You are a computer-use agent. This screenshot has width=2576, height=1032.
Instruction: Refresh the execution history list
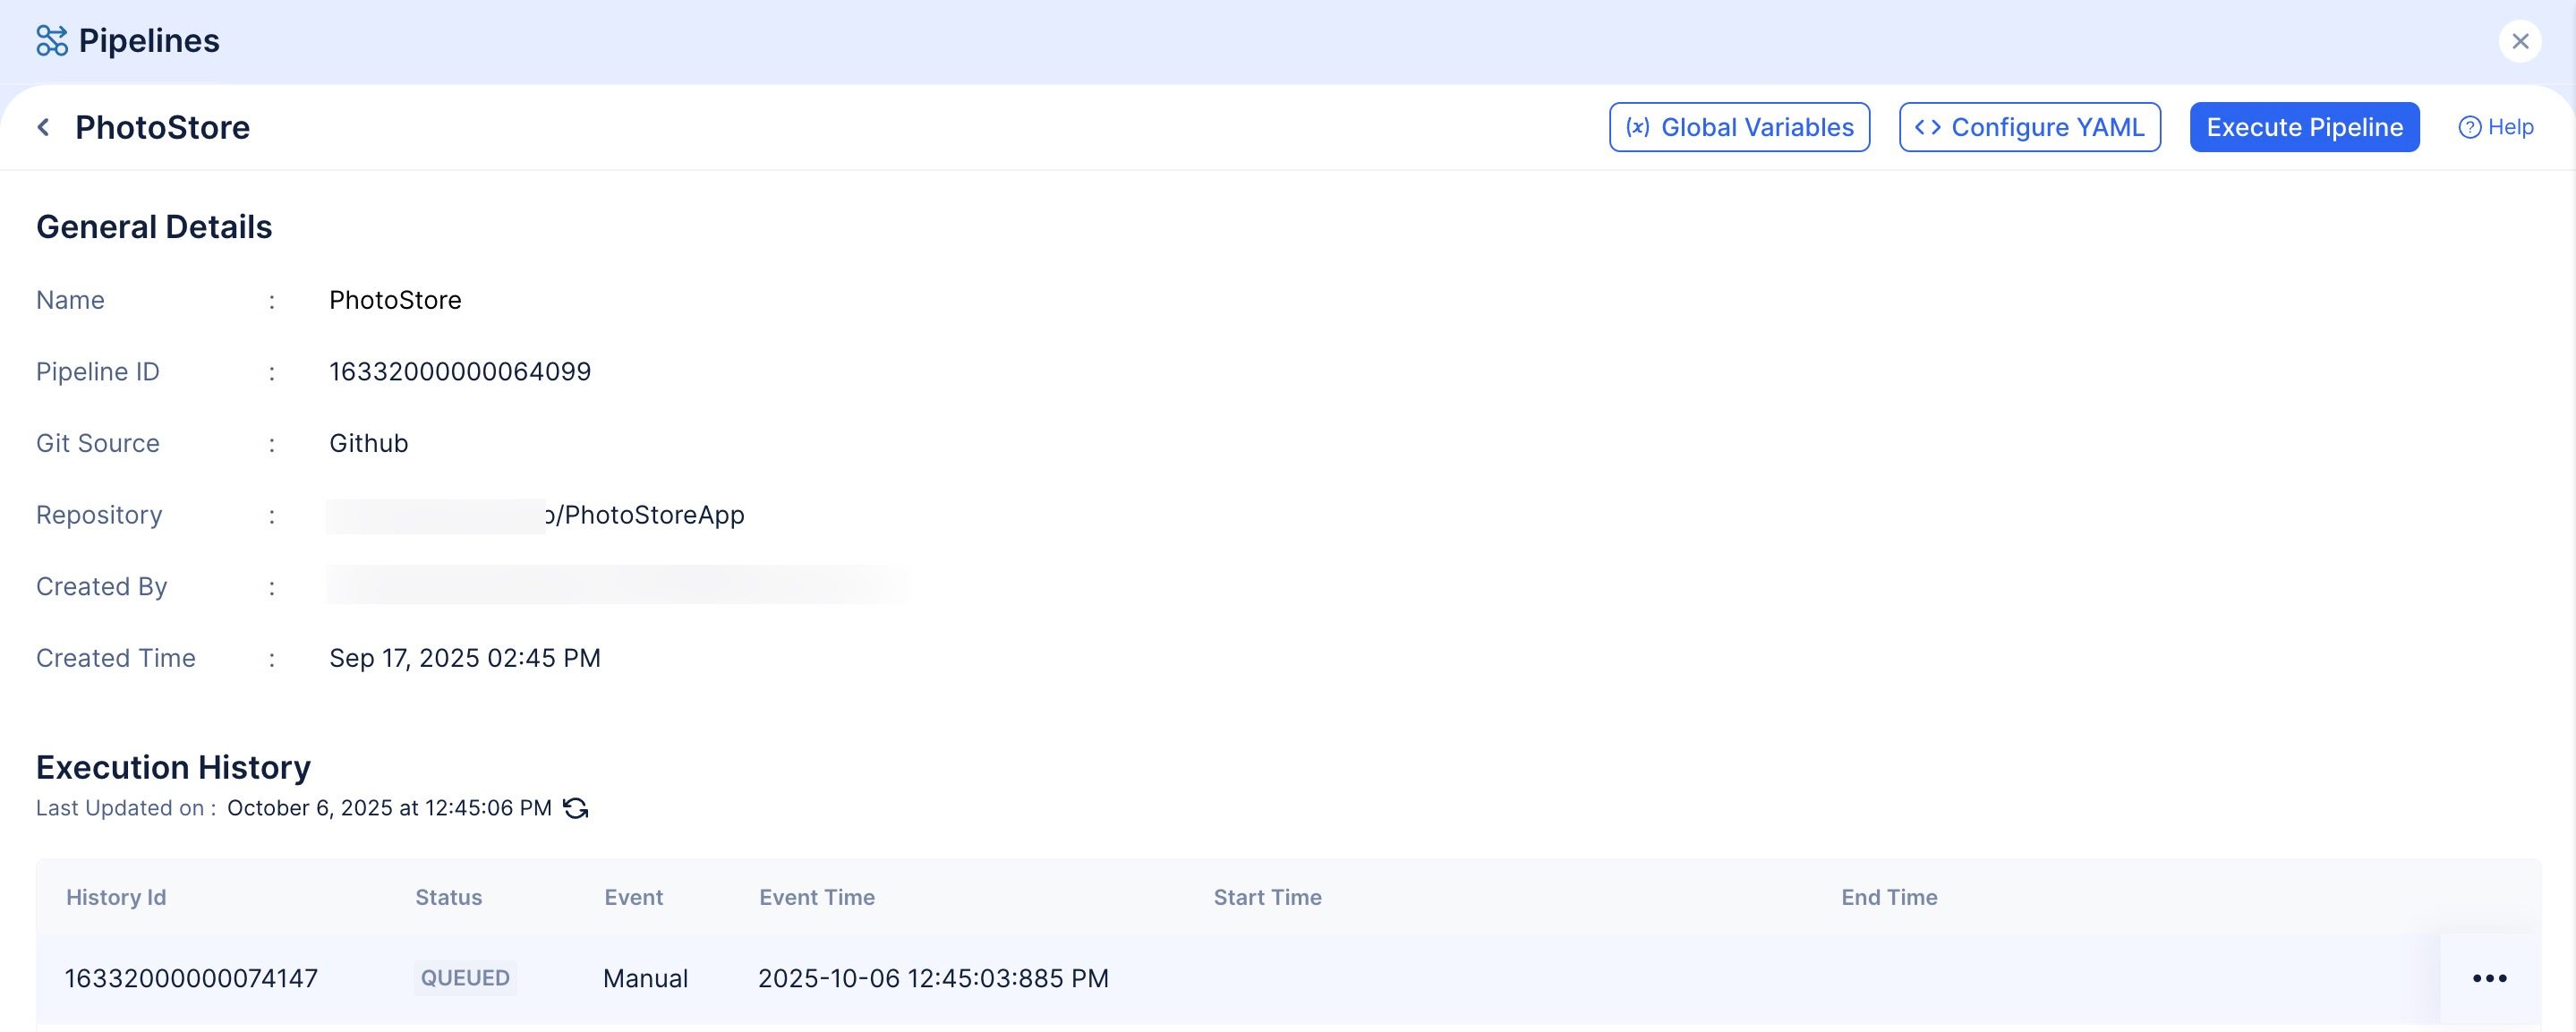[576, 808]
